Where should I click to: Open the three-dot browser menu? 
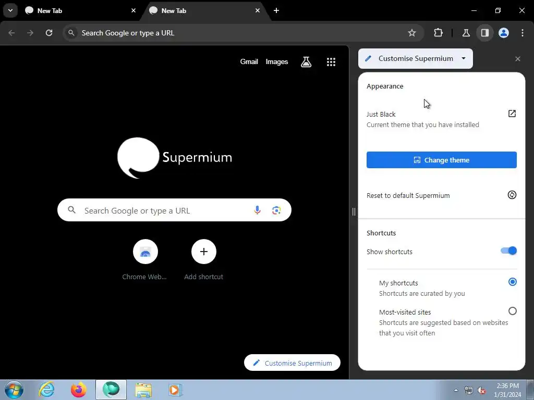[523, 33]
